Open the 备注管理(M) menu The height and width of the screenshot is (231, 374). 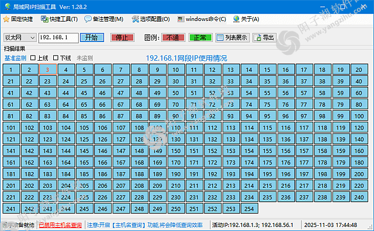click(x=104, y=19)
